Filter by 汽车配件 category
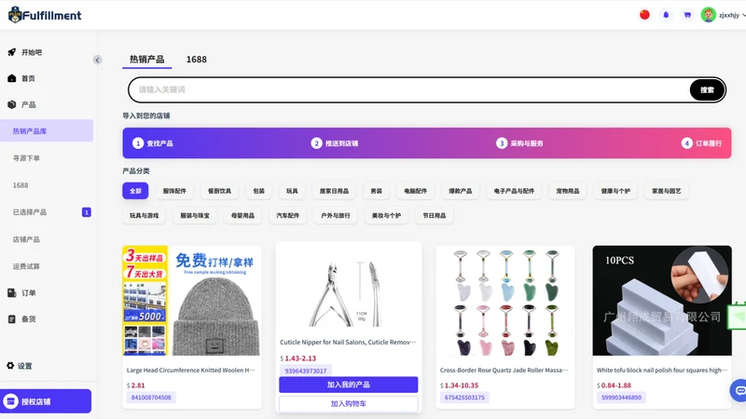The height and width of the screenshot is (419, 746). click(288, 216)
